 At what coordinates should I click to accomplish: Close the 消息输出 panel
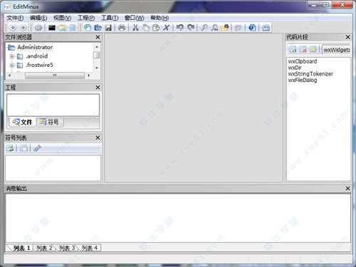347,189
